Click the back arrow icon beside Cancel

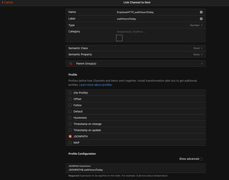[x=3, y=2]
